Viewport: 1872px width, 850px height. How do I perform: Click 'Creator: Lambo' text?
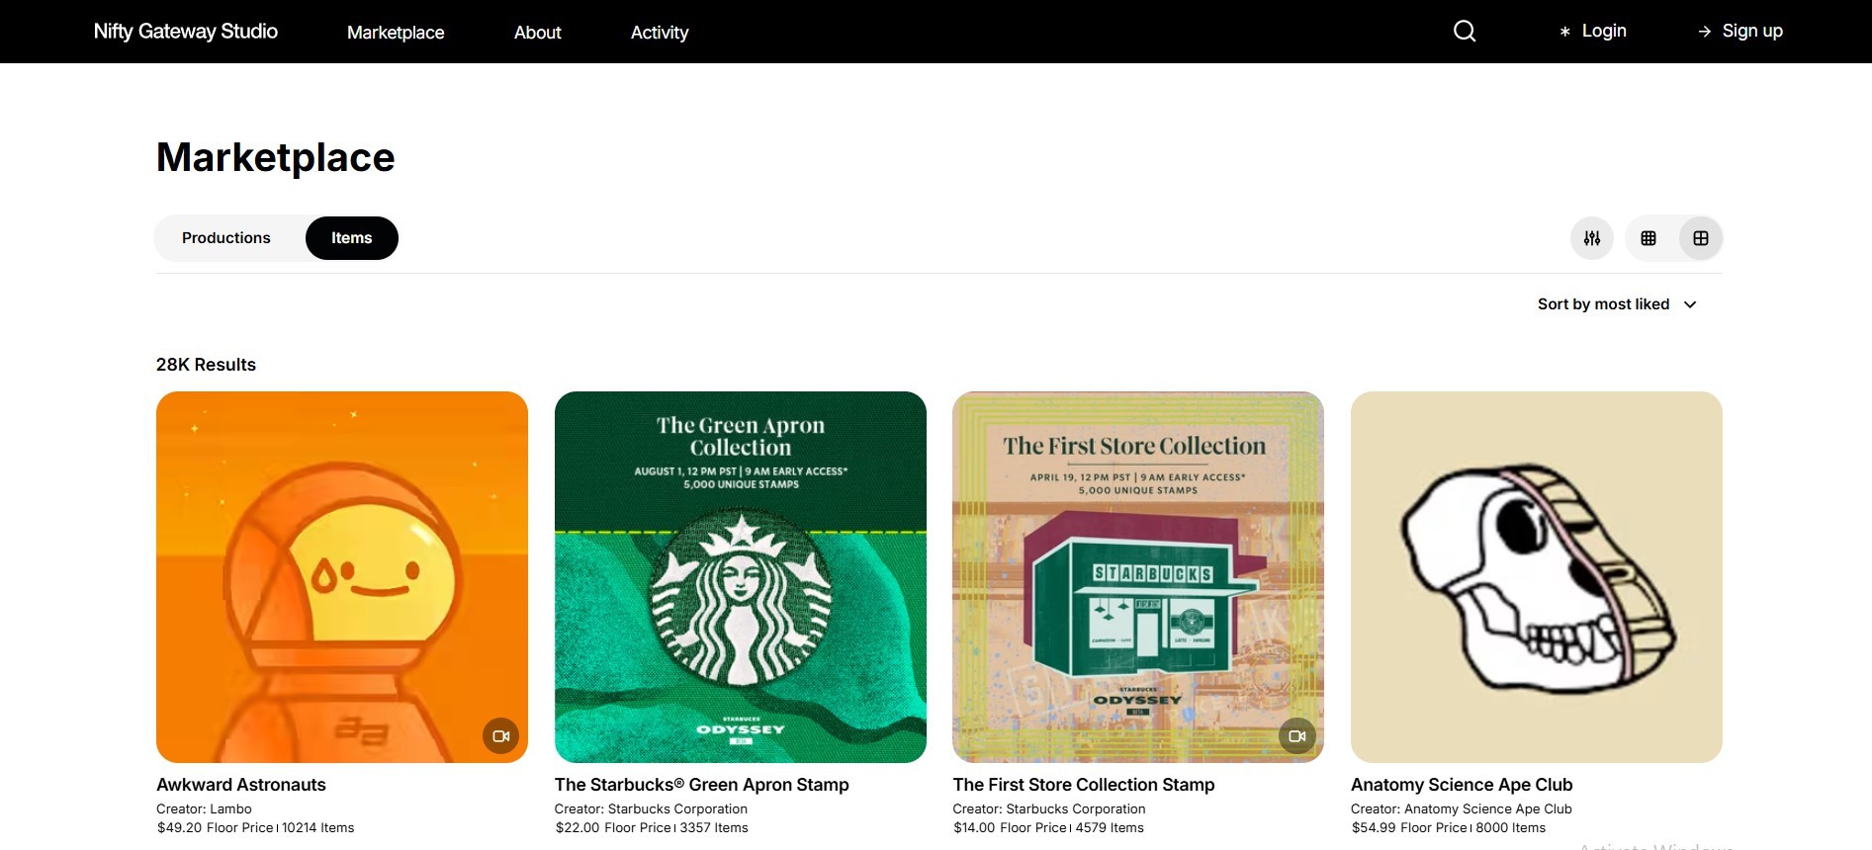[x=204, y=809]
